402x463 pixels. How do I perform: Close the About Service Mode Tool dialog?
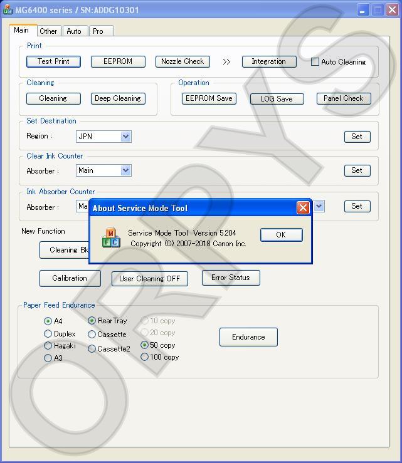point(303,208)
